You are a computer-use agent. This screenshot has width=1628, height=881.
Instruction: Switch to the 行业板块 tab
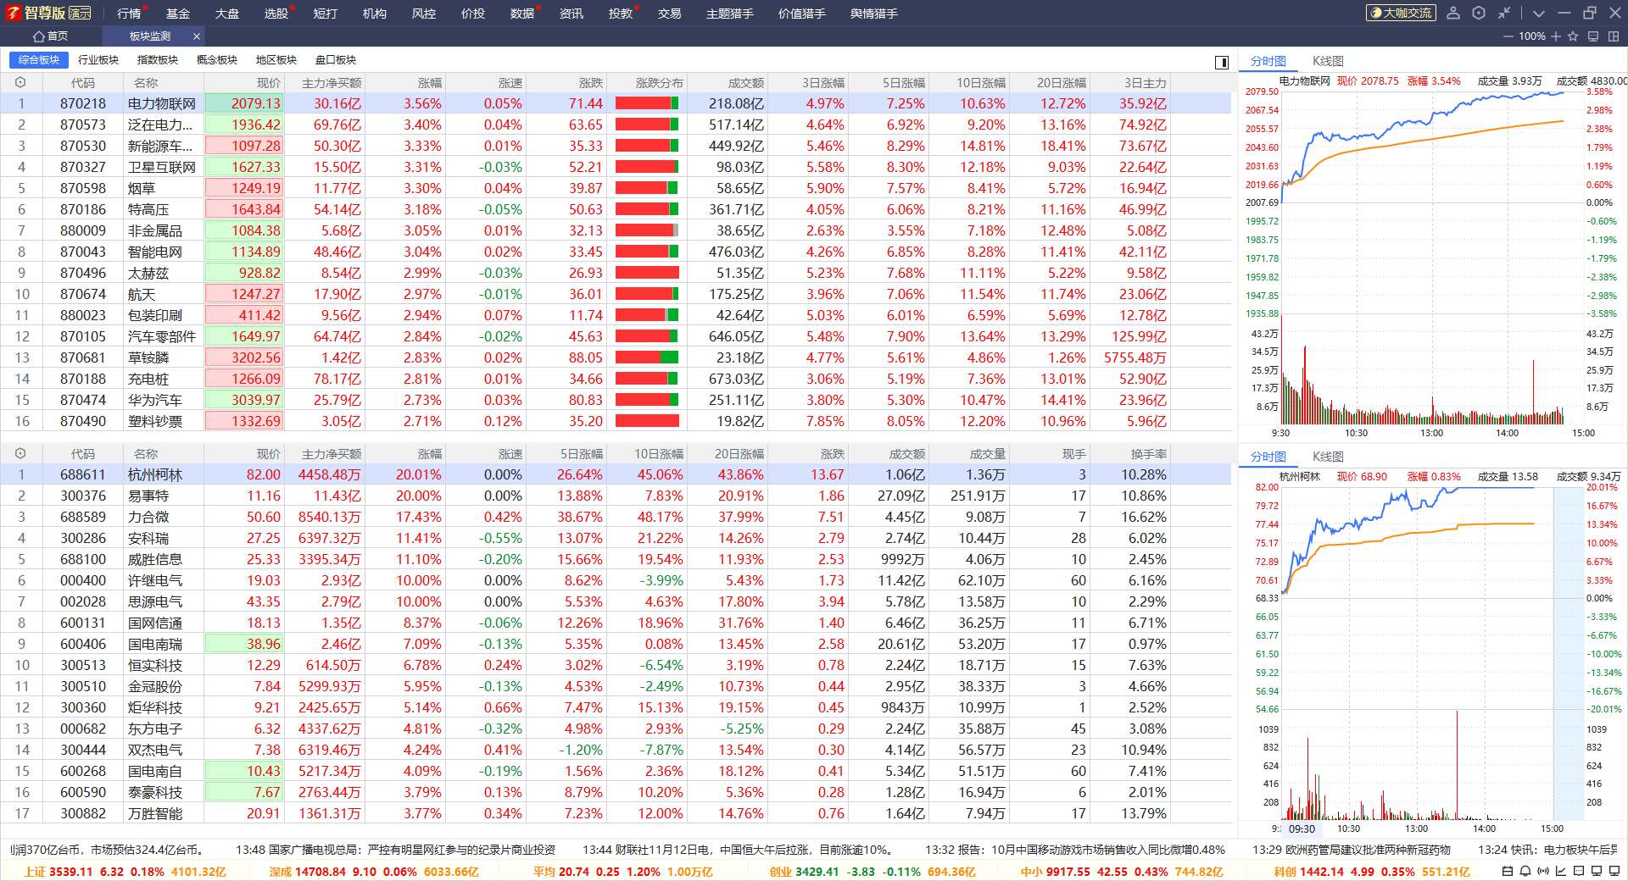[98, 60]
